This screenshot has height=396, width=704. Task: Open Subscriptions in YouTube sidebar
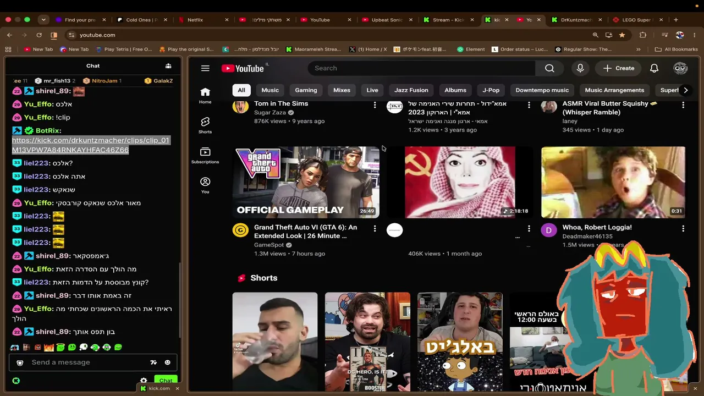205,156
